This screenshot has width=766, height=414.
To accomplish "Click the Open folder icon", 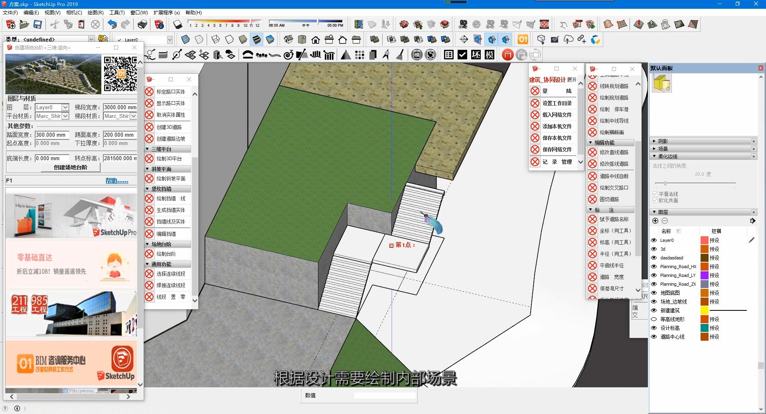I will (x=24, y=25).
